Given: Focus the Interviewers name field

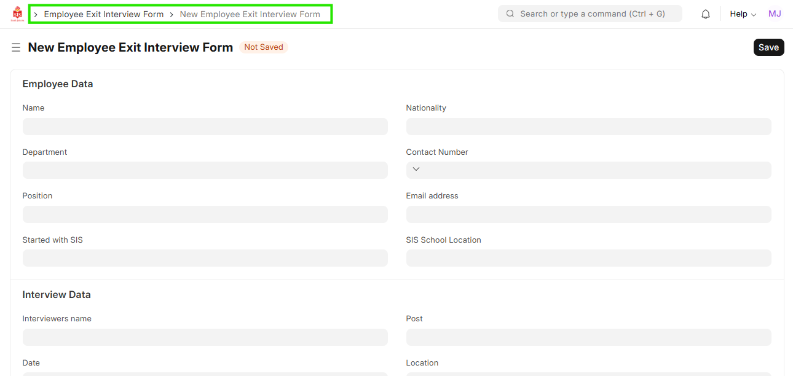Looking at the screenshot, I should (x=205, y=337).
